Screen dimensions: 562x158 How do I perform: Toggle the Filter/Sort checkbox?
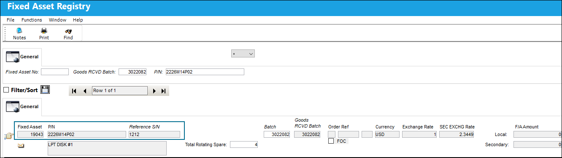click(6, 90)
